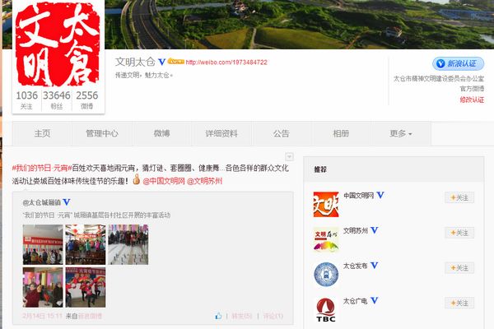Click the V badge beside 文明苏州
This screenshot has width=494, height=329.
(374, 230)
